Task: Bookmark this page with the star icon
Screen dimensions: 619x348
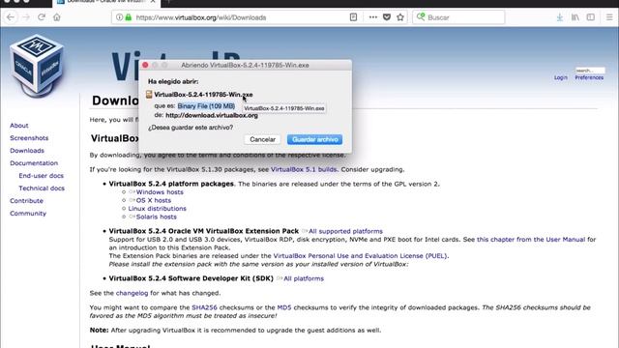Action: pyautogui.click(x=400, y=17)
